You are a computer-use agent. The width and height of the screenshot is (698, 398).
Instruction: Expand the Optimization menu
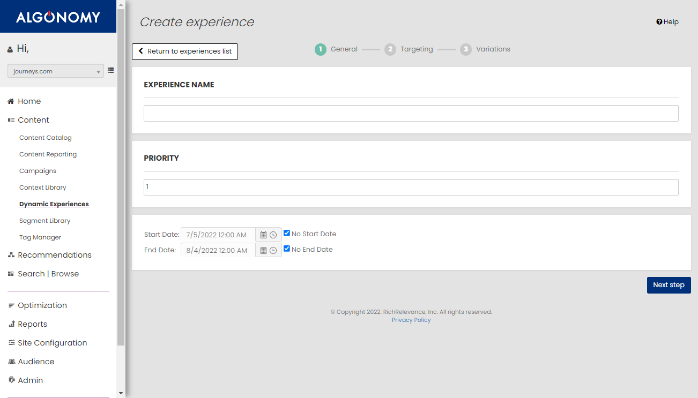coord(42,305)
